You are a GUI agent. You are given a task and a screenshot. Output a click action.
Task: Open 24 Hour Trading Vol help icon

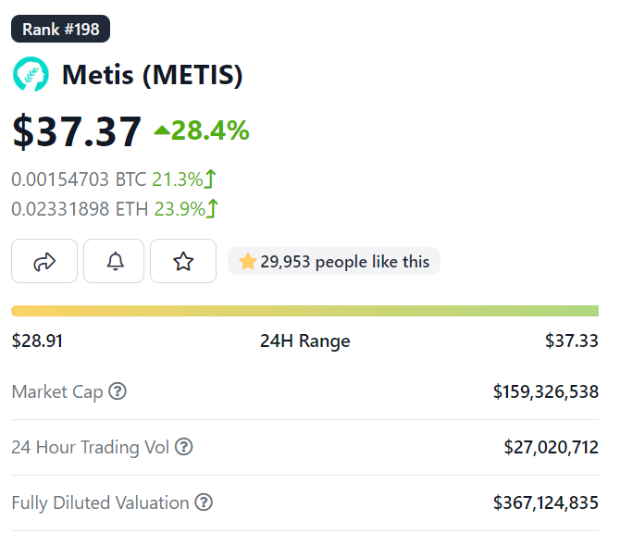184,447
